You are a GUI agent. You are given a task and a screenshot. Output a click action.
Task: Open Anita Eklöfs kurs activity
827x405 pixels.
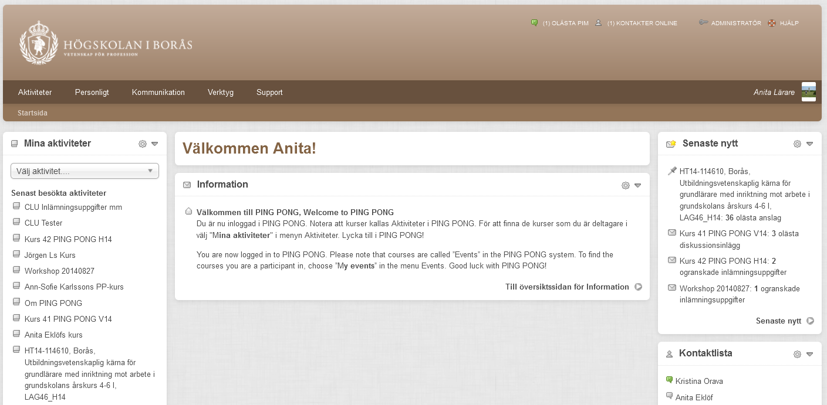click(53, 335)
